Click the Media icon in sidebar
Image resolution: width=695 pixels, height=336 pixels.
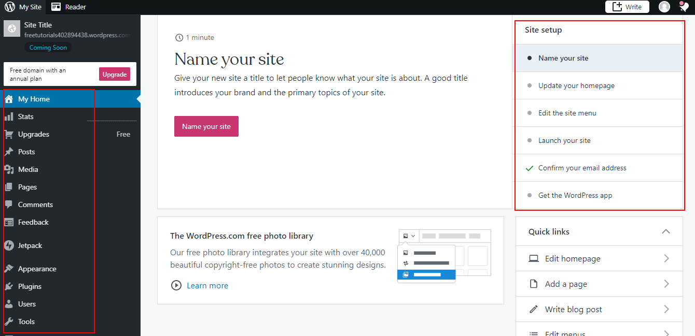[x=9, y=169]
